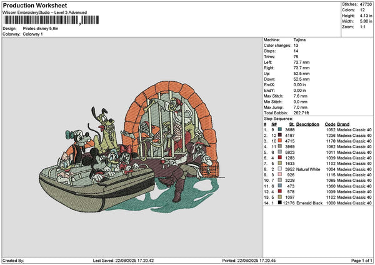Image resolution: width=375 pixels, height=265 pixels.
Task: Click the Machine value 'Tajima'
Action: [299, 40]
